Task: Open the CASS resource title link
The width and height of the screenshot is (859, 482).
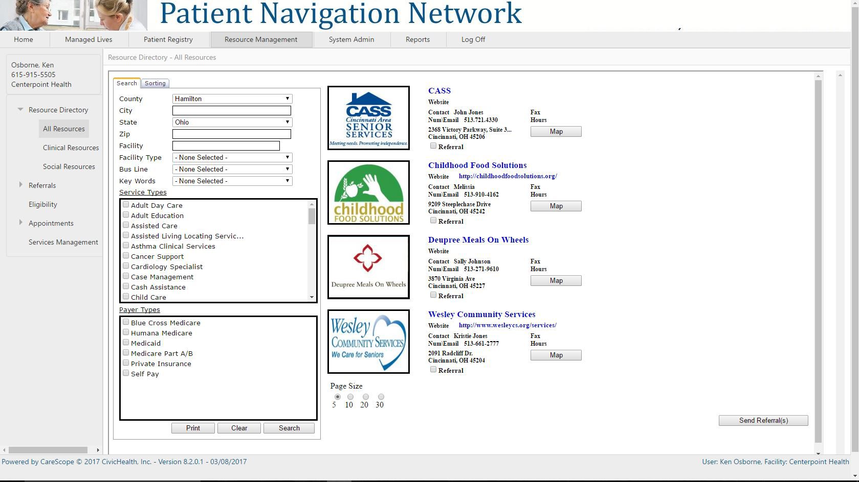Action: point(439,91)
